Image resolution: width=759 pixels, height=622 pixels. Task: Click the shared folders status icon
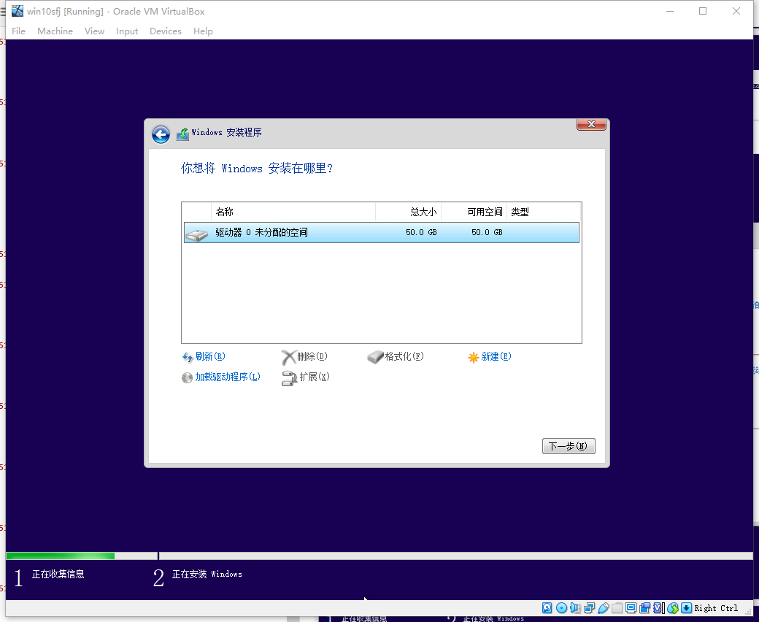[617, 608]
